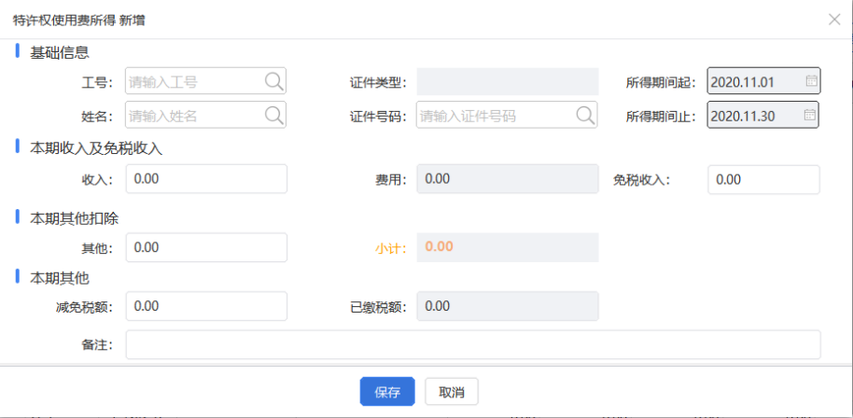The width and height of the screenshot is (853, 418).
Task: Select the 收入 amount field
Action: pos(206,179)
